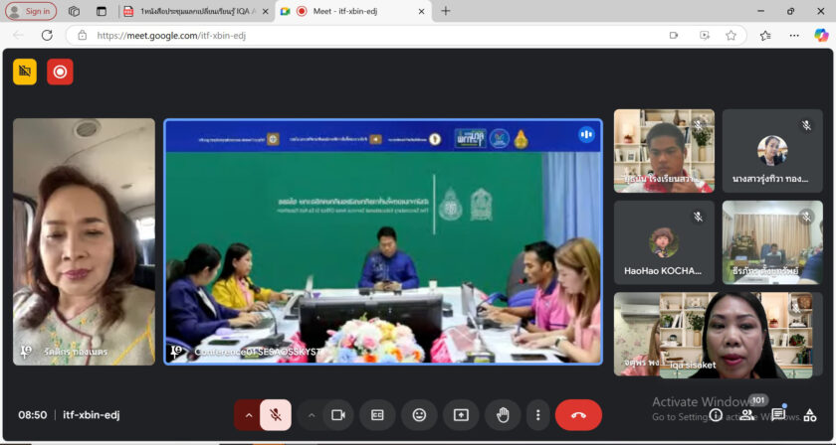Expand audio settings arrow beside microphone
836x445 pixels.
coord(248,415)
